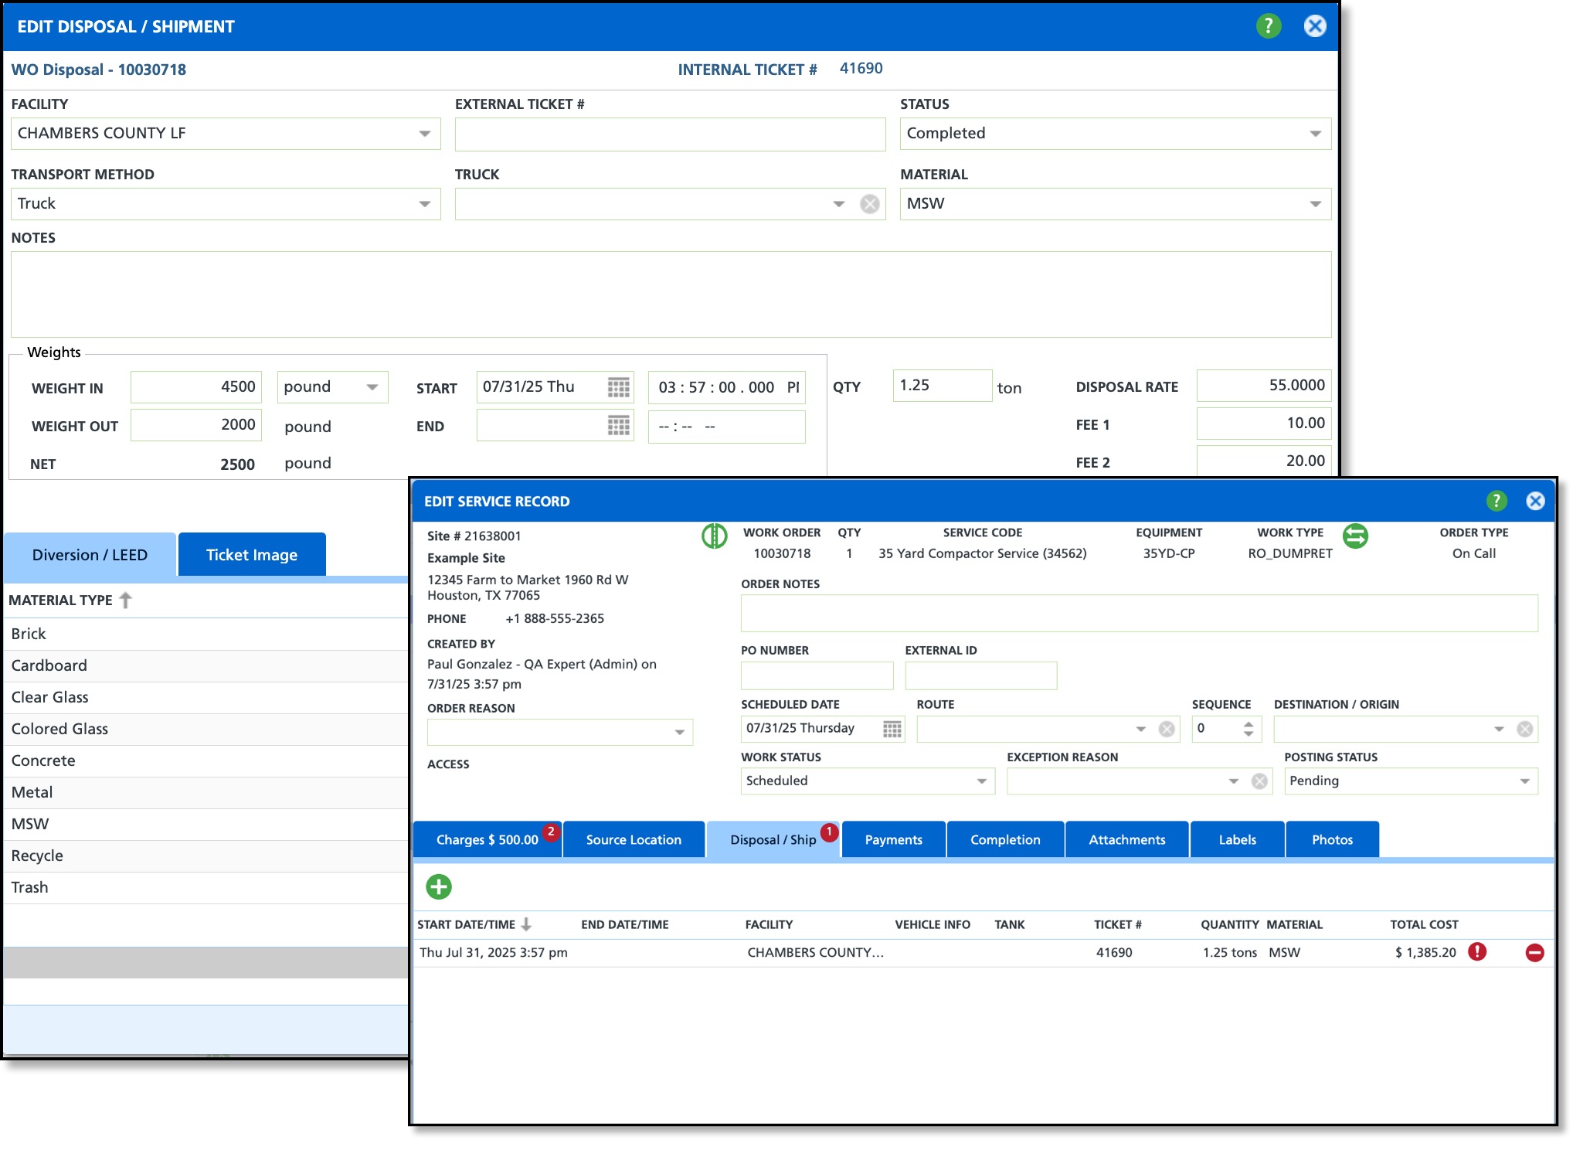Switch to the Ticket Image tab
Image resolution: width=1573 pixels, height=1150 pixels.
(252, 555)
